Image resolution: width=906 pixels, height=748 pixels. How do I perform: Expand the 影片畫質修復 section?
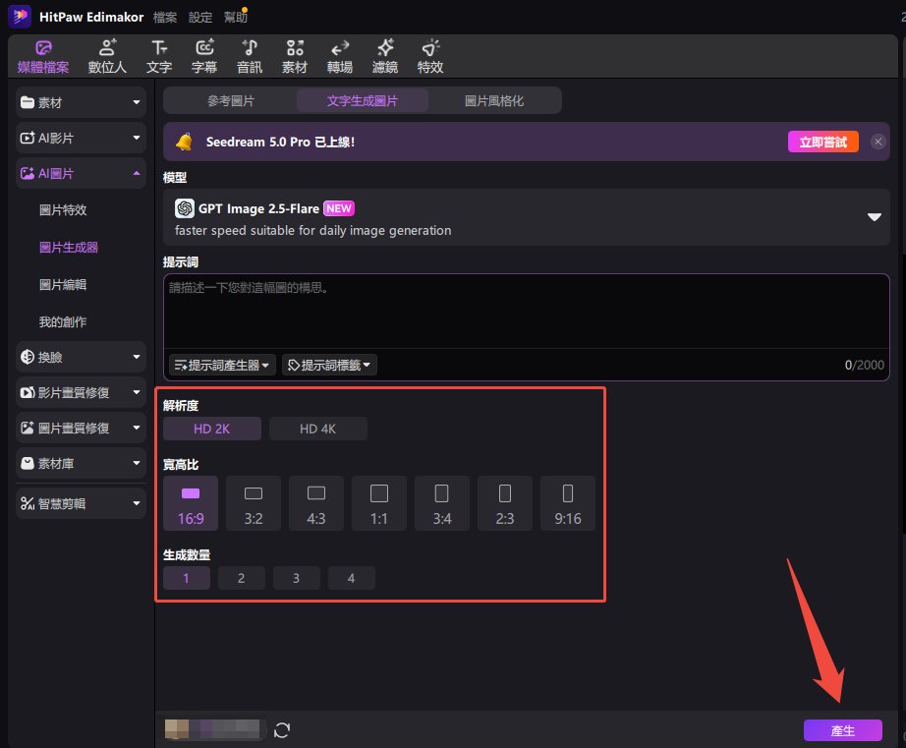[x=81, y=392]
